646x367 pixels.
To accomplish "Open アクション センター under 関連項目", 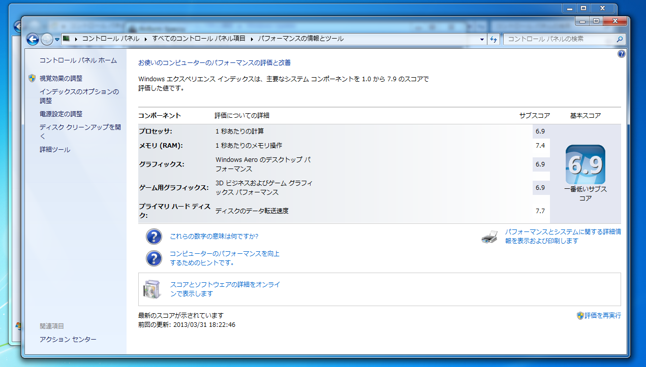I will click(x=68, y=339).
